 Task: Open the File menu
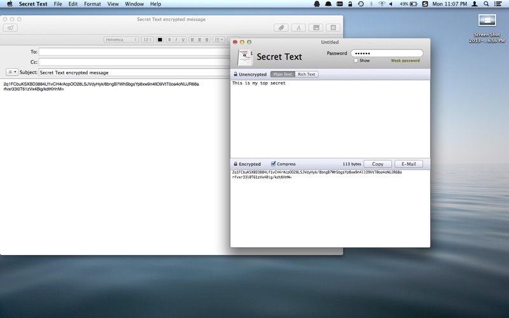coord(58,4)
